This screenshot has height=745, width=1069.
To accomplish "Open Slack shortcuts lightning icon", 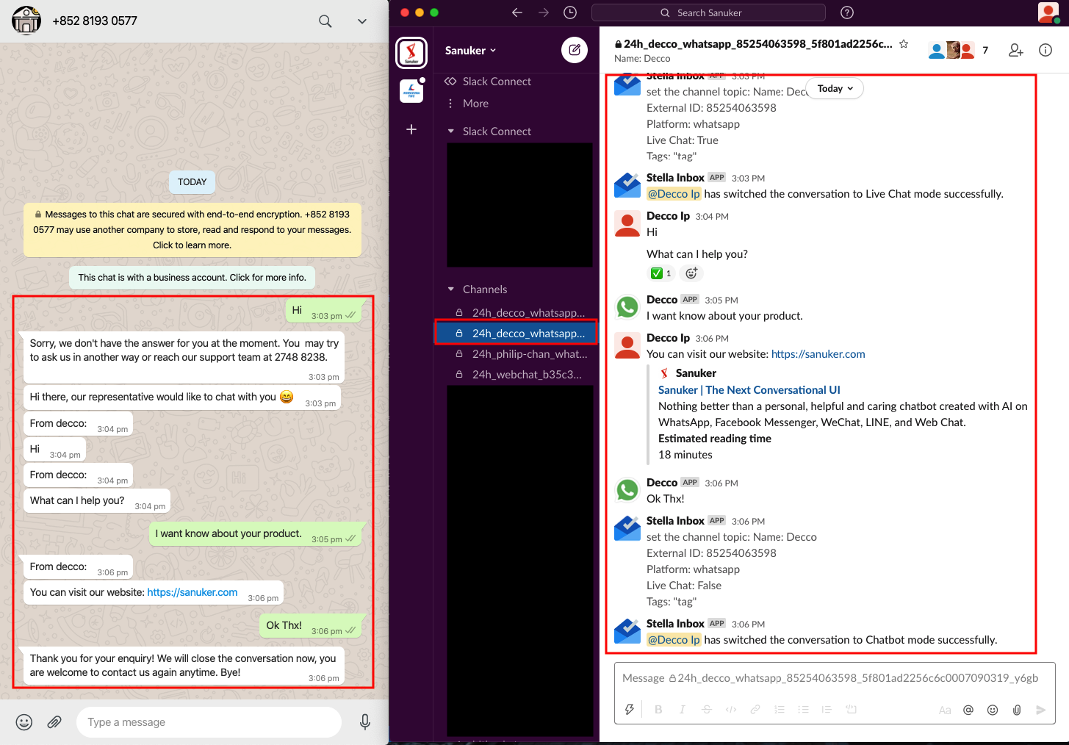I will [x=629, y=710].
